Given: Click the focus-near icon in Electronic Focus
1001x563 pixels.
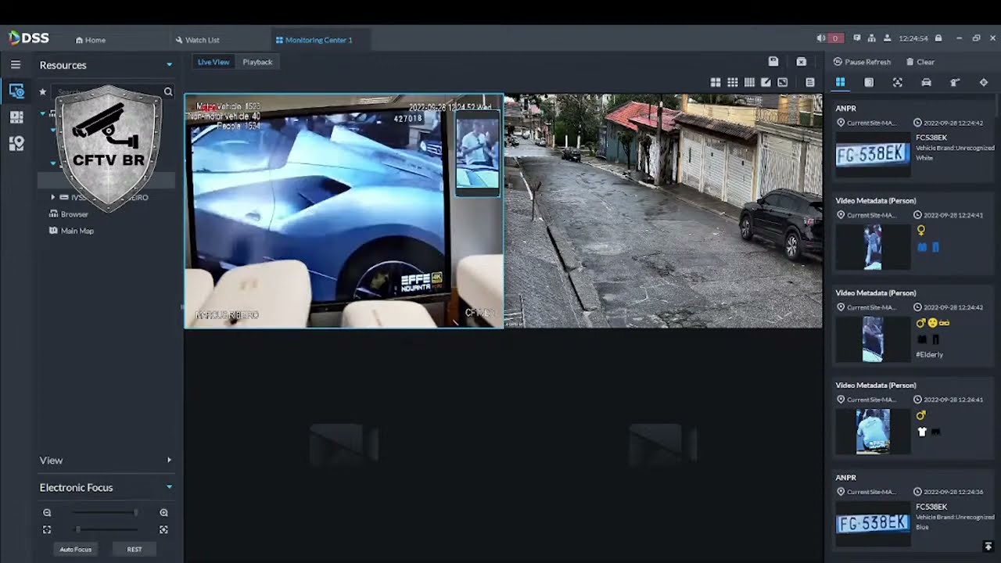Looking at the screenshot, I should click(x=47, y=529).
